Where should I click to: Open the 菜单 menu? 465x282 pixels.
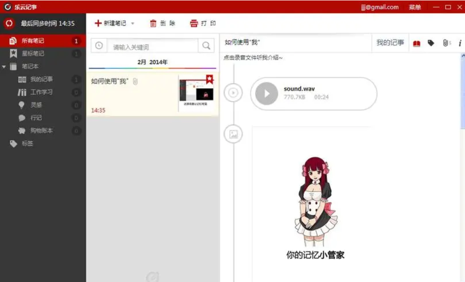pos(416,7)
